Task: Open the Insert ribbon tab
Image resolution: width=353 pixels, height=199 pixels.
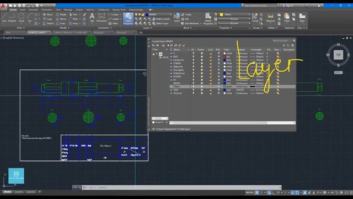Action: [23, 10]
